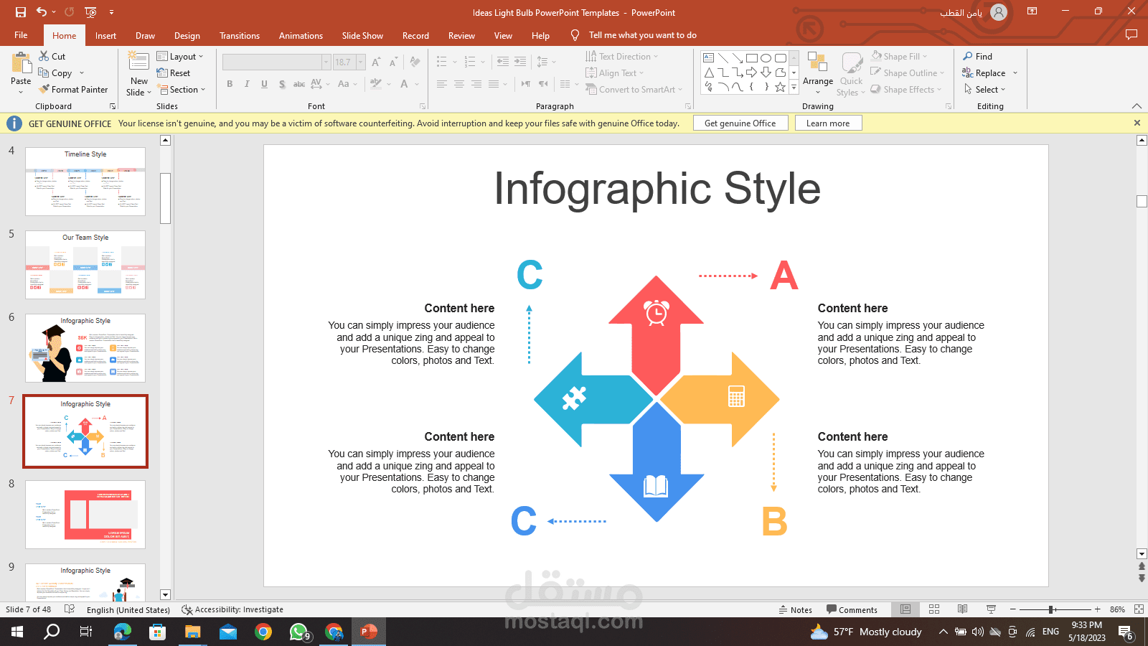The image size is (1148, 646).
Task: Select slide 6 thumbnail with graduate figure
Action: click(85, 348)
